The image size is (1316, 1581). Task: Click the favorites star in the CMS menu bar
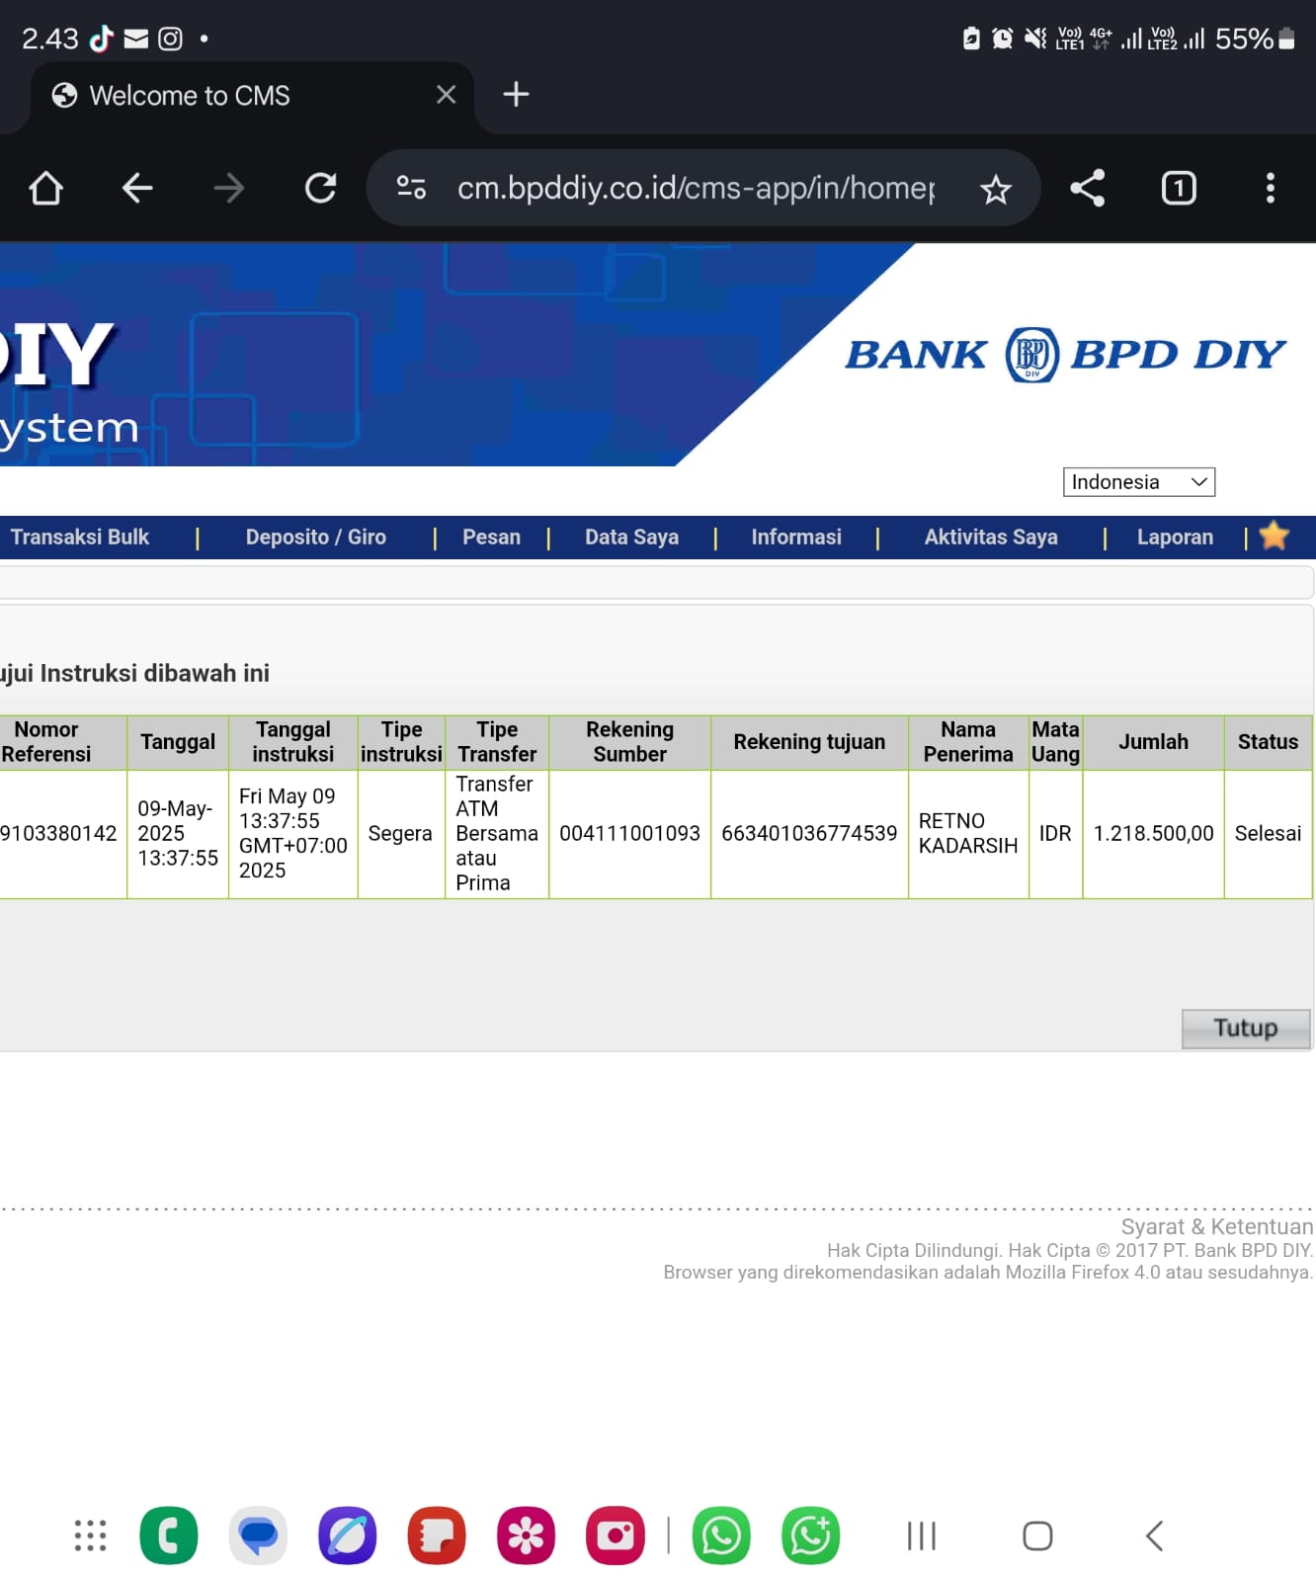point(1275,536)
